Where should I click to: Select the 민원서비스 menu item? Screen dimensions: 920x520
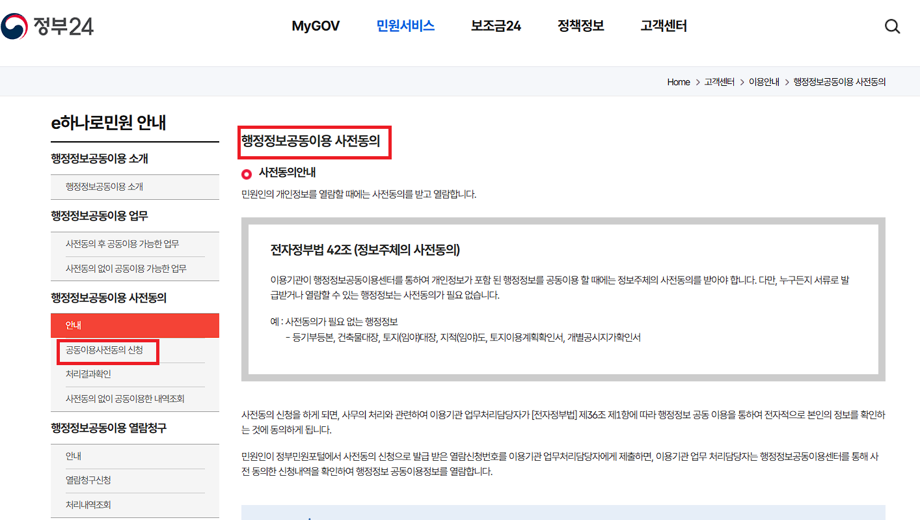tap(405, 26)
